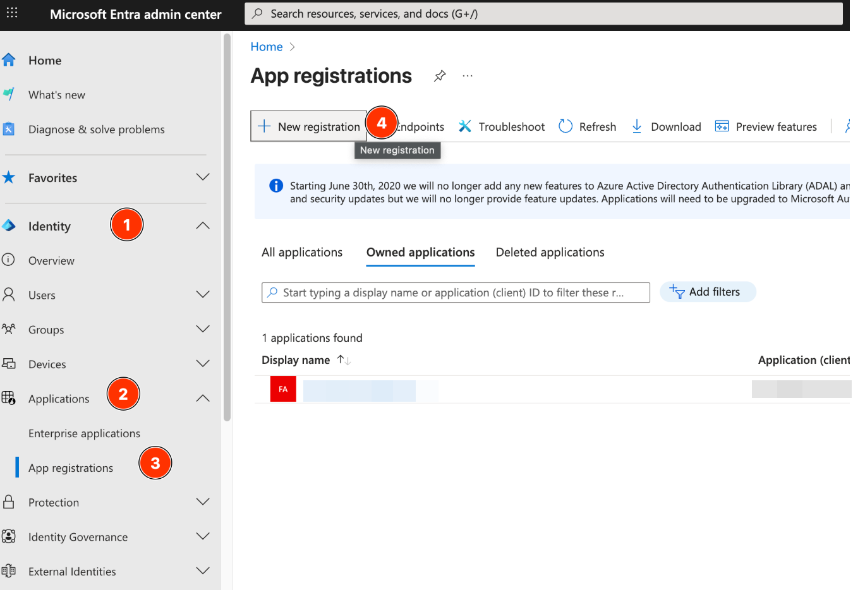Click the Preview features icon
This screenshot has height=590, width=853.
pyautogui.click(x=722, y=126)
